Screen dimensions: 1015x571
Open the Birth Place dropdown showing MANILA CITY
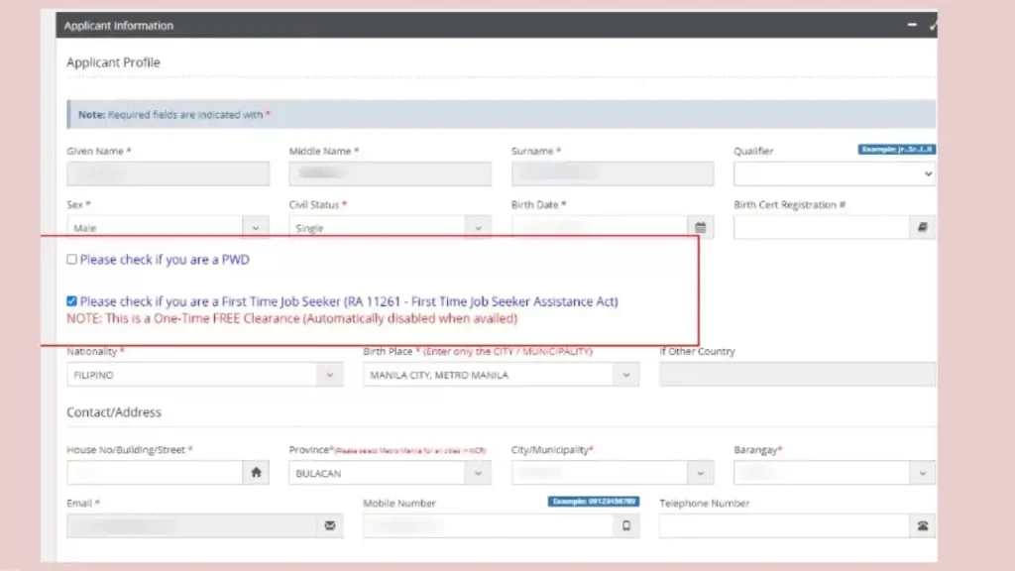pyautogui.click(x=501, y=375)
